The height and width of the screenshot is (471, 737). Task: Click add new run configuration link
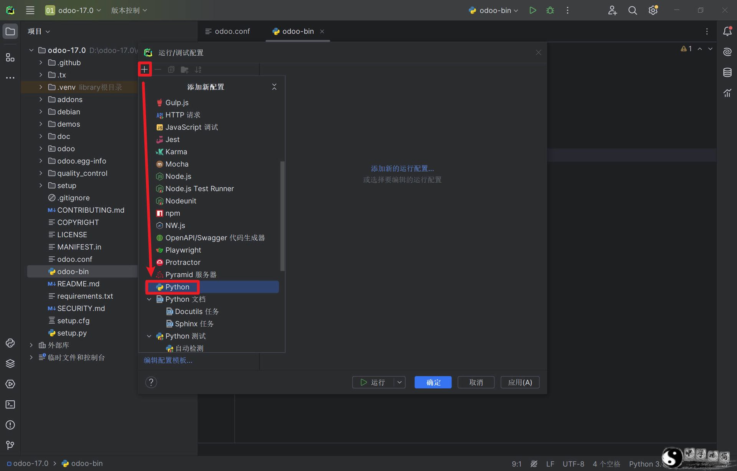click(x=402, y=169)
